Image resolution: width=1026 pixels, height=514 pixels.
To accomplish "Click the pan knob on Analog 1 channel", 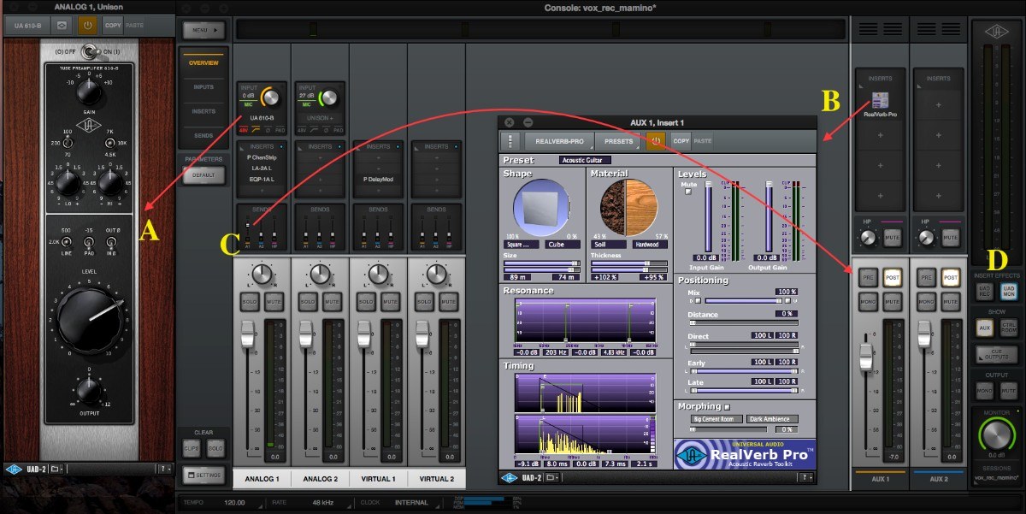I will point(262,275).
